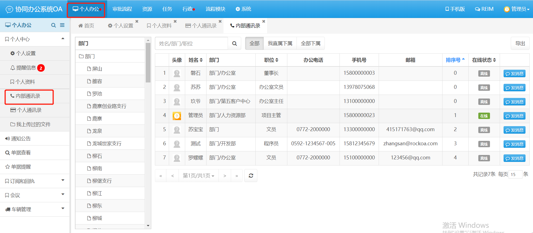Send message to 测试 via 发消息
Viewport: 533px width, 233px height.
tap(514, 144)
